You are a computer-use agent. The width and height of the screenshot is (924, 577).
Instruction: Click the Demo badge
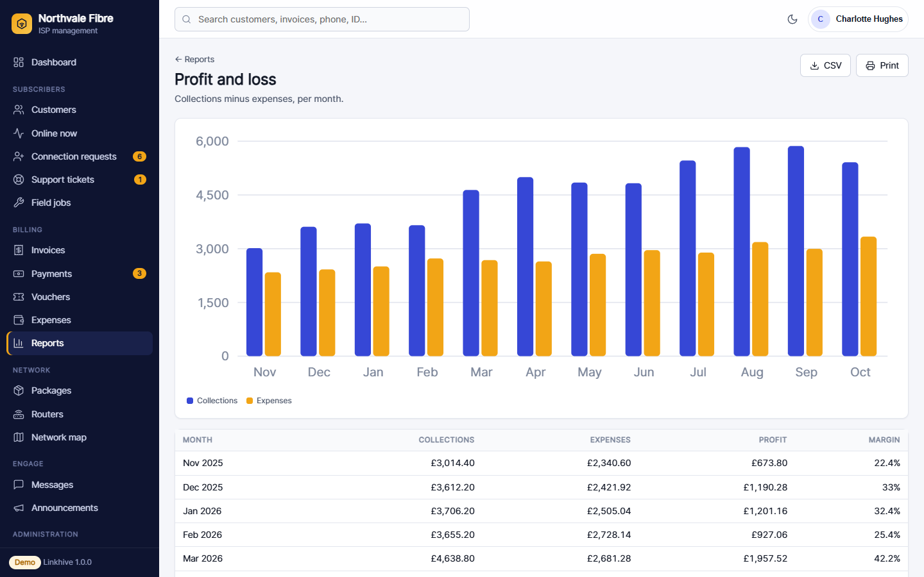[25, 562]
